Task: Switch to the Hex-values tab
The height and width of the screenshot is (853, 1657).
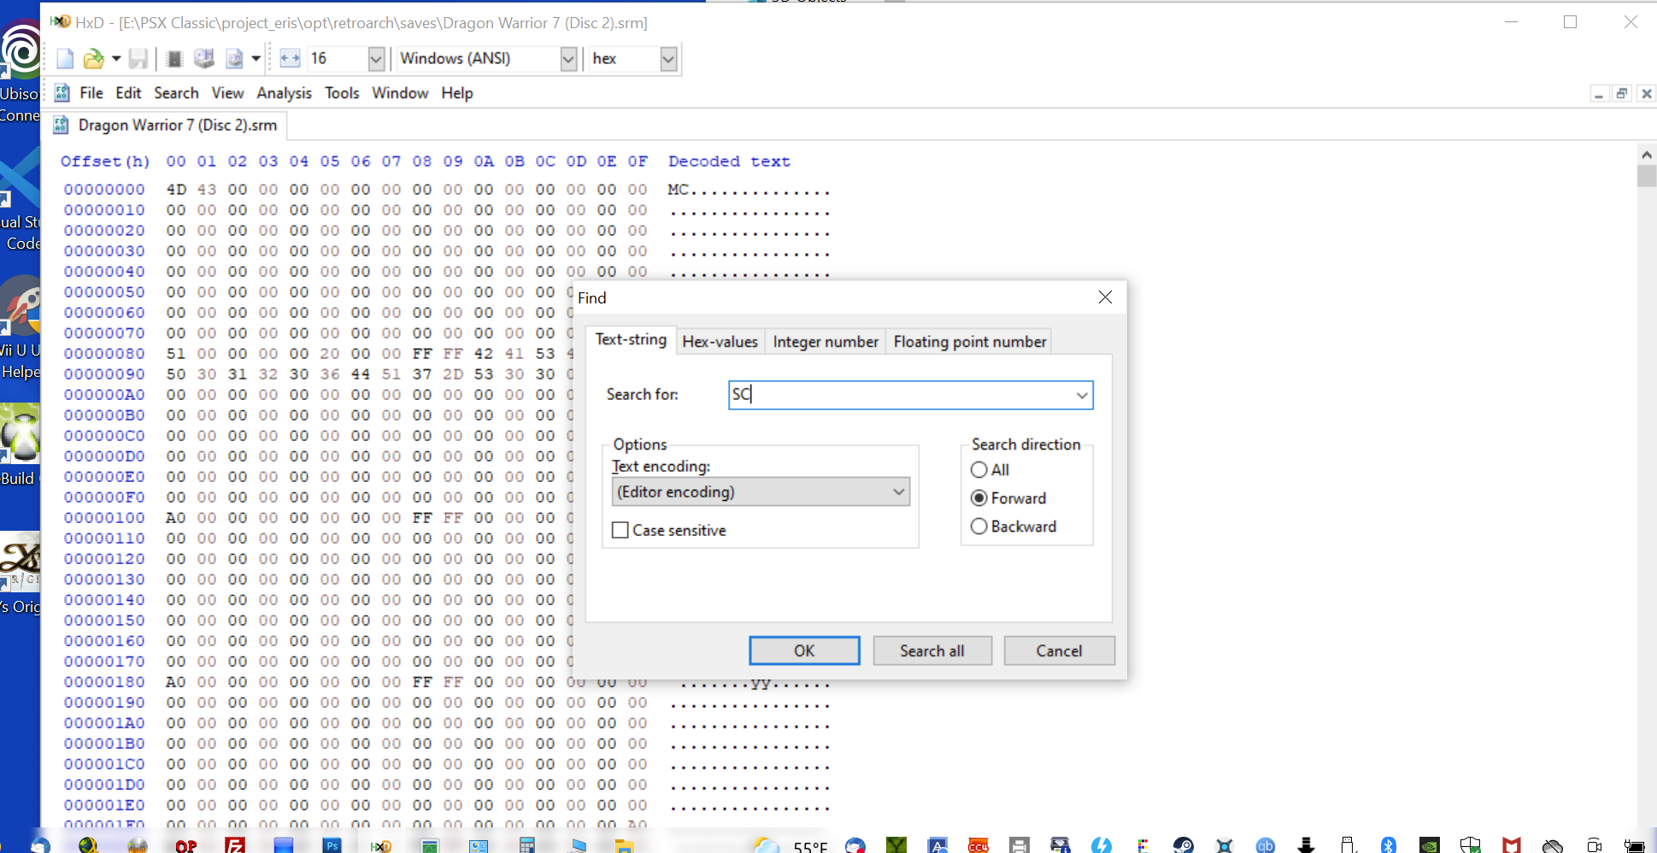Action: (720, 342)
